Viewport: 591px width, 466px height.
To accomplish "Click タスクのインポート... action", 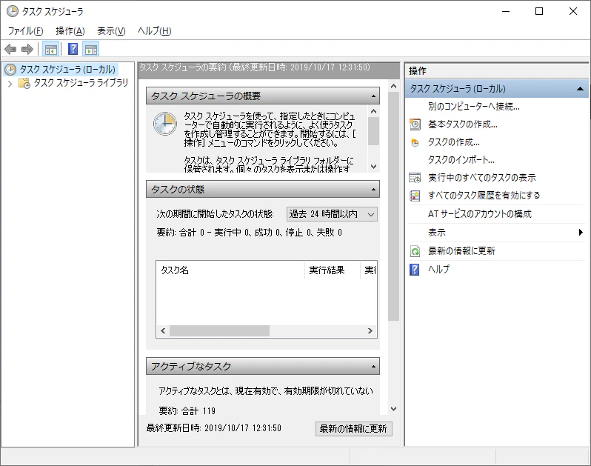I will (461, 160).
